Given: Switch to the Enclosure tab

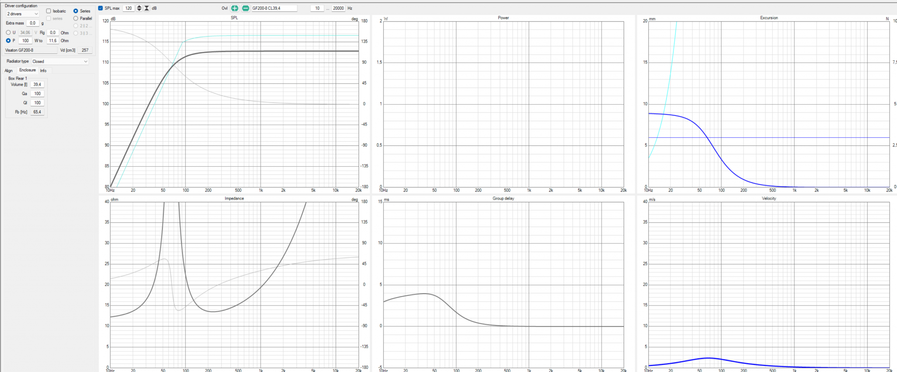Looking at the screenshot, I should [x=28, y=70].
